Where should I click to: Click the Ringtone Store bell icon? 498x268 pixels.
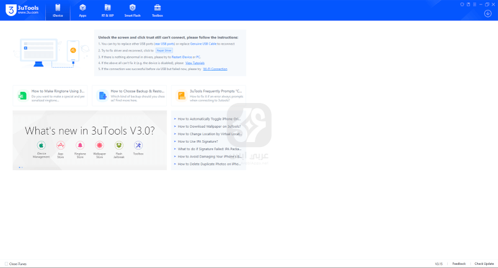[x=80, y=145]
